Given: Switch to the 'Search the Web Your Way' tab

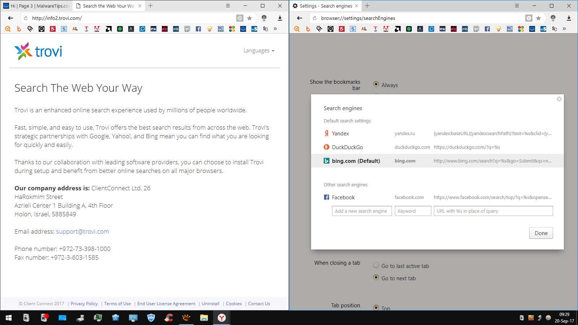Looking at the screenshot, I should 108,6.
